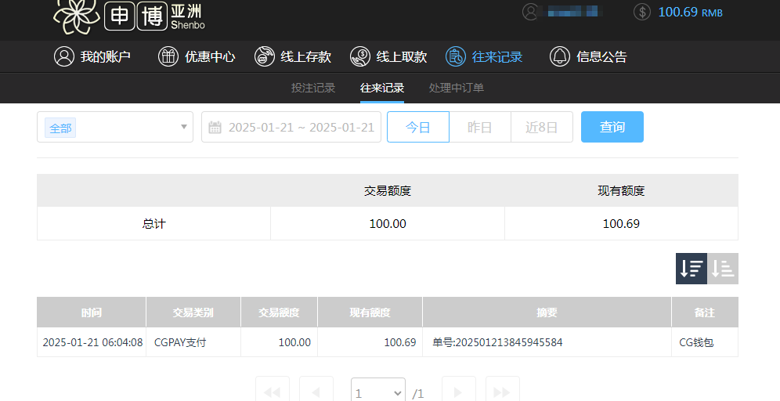Click the bell icon for announcements
This screenshot has width=780, height=401.
point(560,56)
